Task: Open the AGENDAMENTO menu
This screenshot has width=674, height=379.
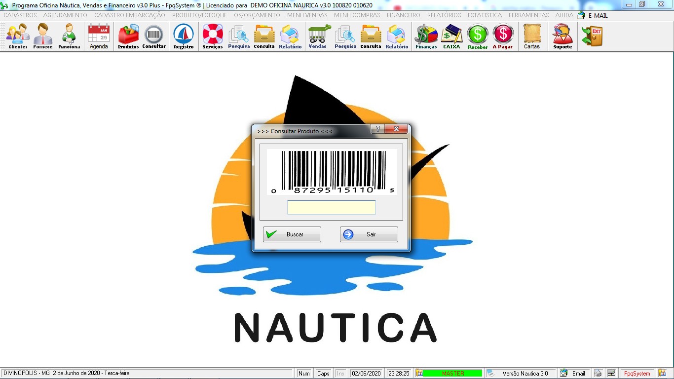Action: tap(65, 15)
